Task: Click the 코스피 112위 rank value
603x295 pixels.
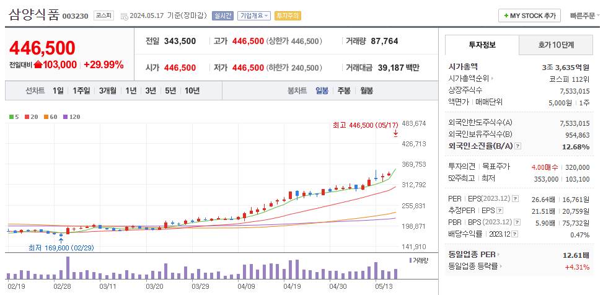Action: (x=570, y=79)
